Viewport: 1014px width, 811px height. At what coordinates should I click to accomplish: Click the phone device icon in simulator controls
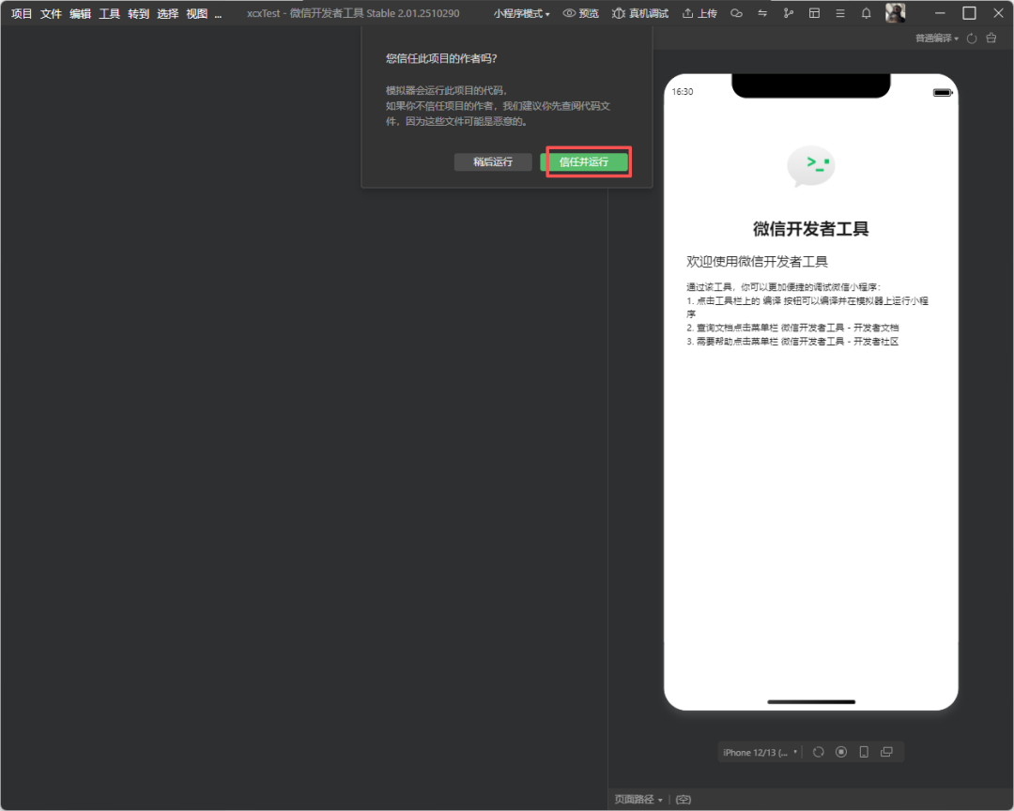(x=864, y=752)
